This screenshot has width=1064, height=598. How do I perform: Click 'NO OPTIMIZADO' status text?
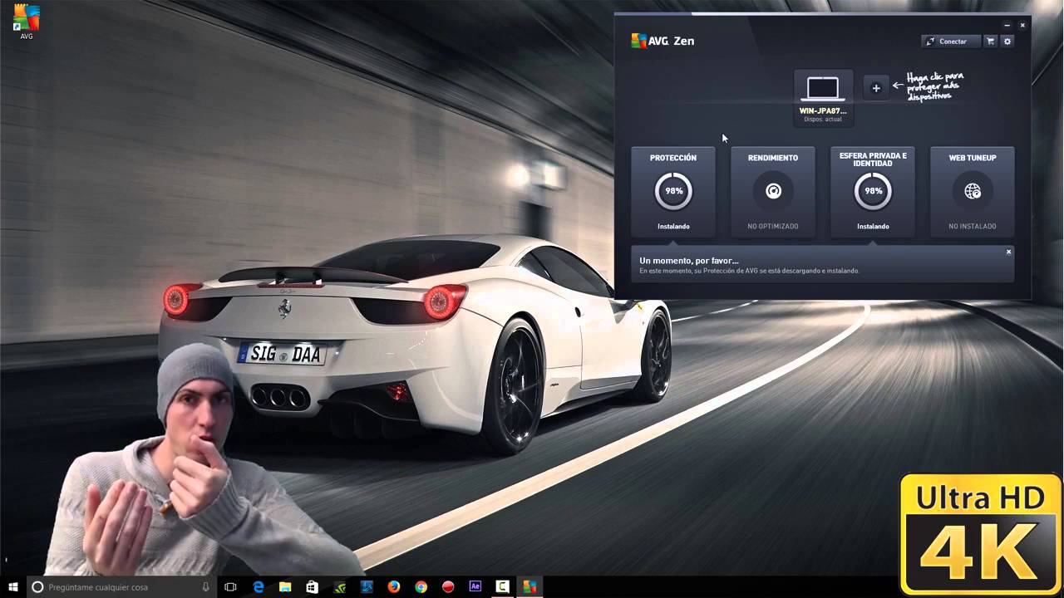point(773,226)
